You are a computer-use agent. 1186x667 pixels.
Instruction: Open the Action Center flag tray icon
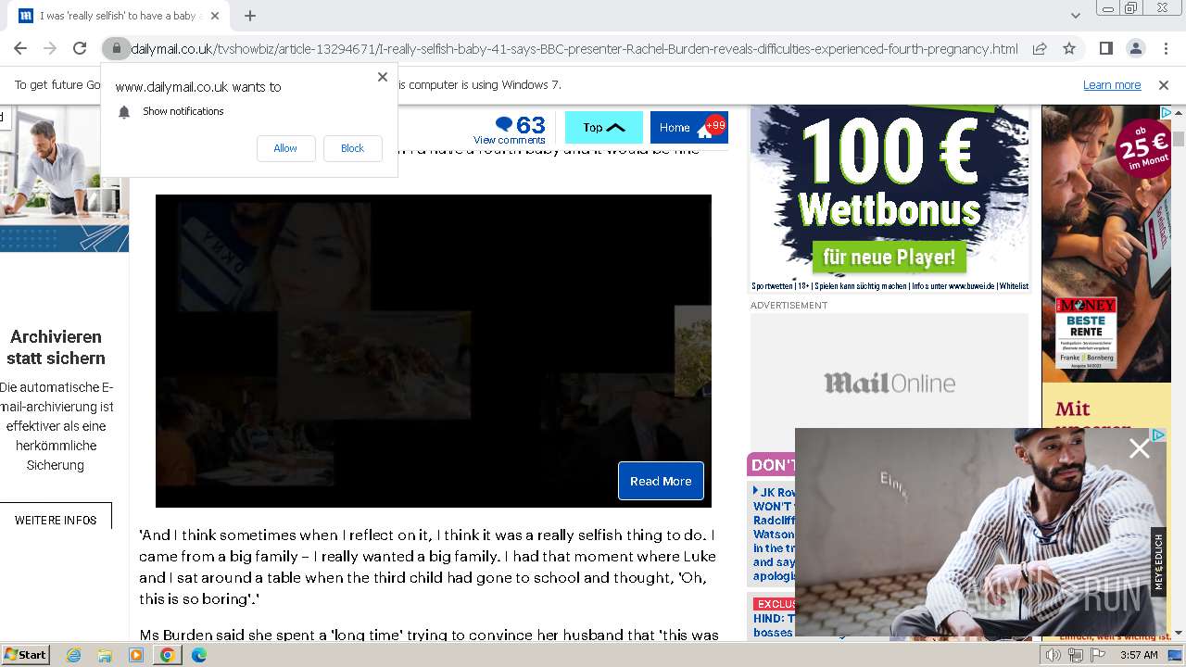coord(1097,655)
